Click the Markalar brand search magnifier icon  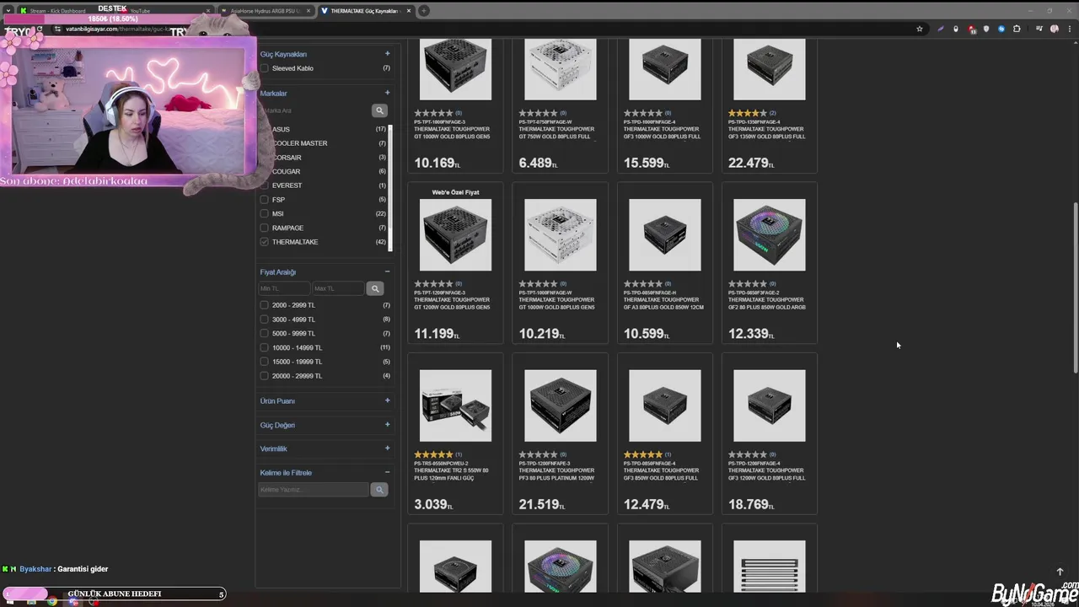click(379, 110)
